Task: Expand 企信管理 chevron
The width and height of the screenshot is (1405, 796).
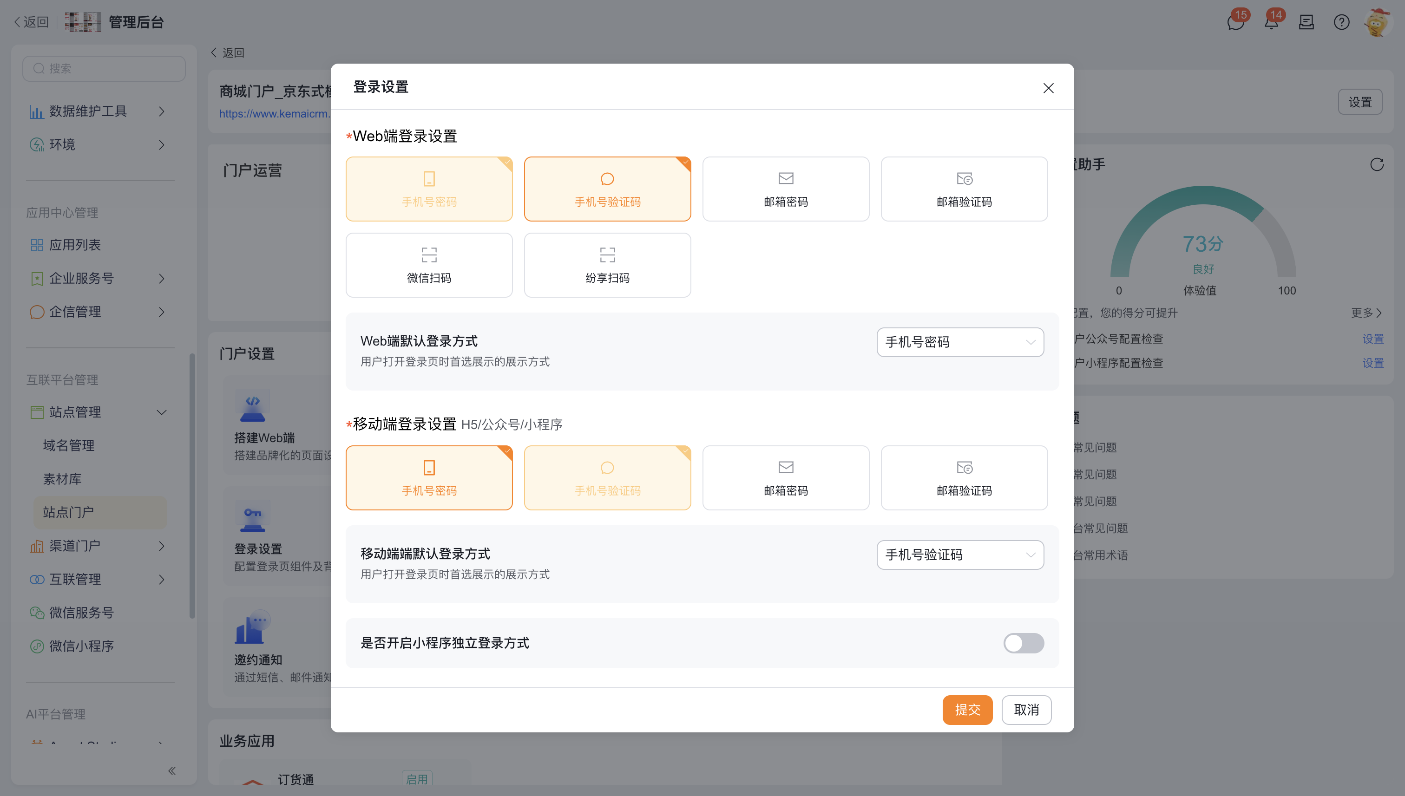Action: [x=161, y=312]
